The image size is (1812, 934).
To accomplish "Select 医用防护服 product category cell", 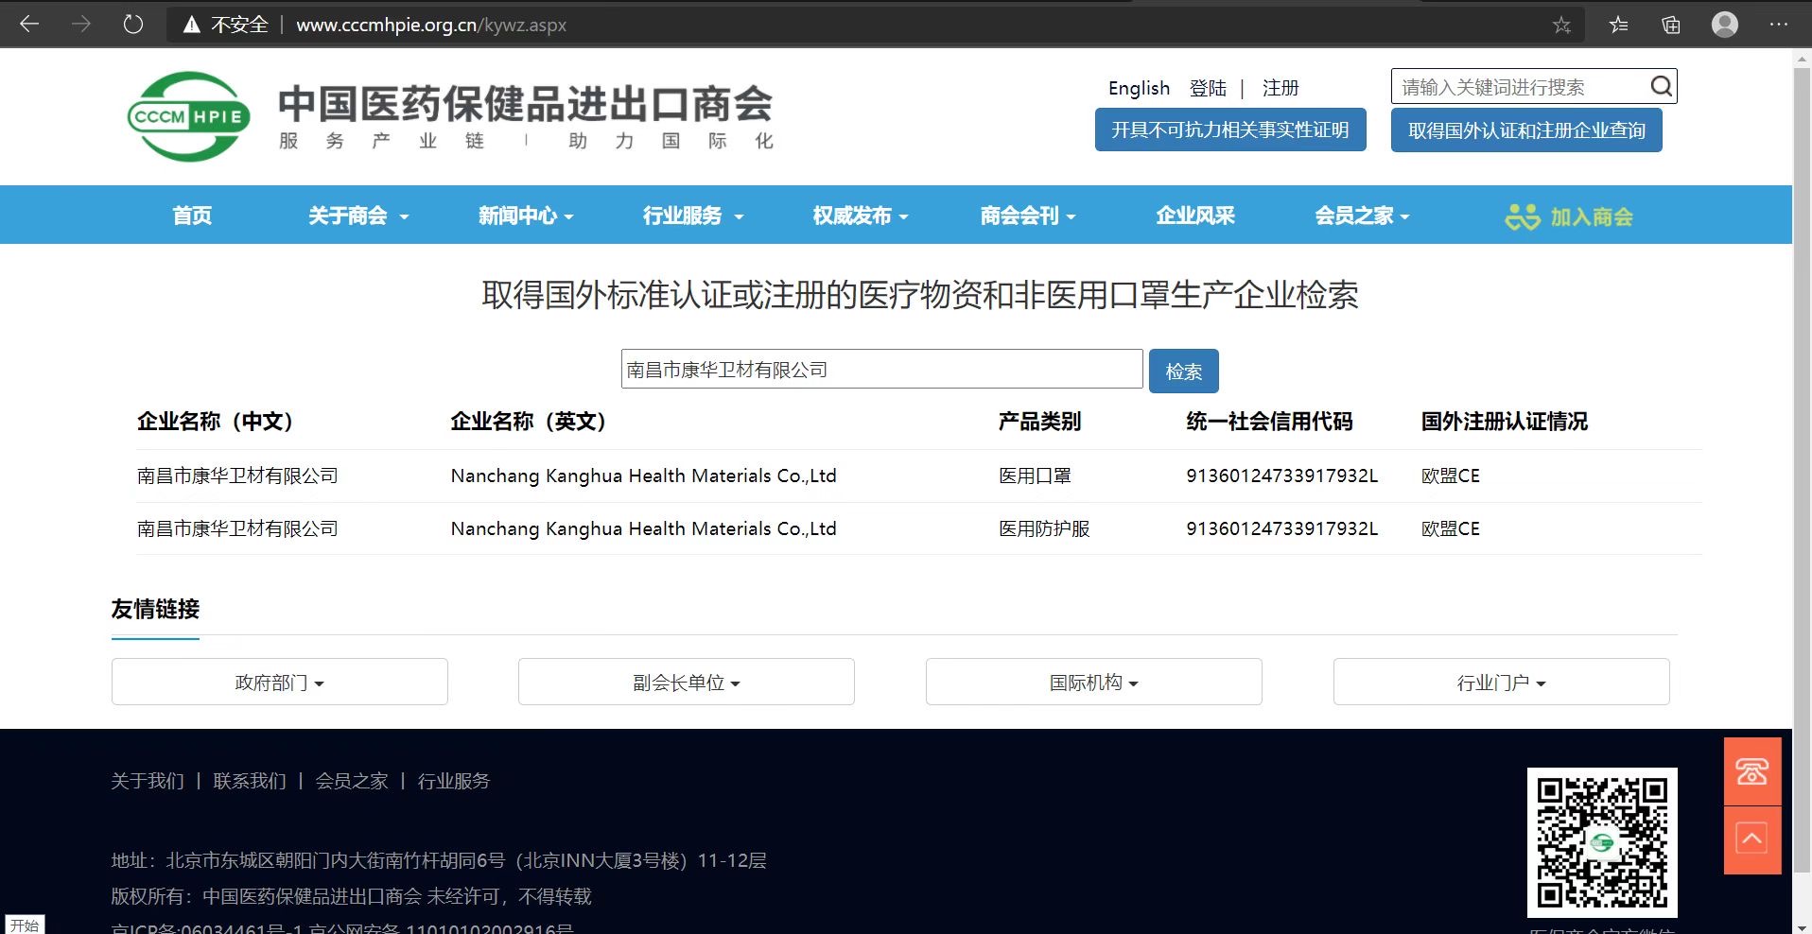I will [x=1044, y=528].
